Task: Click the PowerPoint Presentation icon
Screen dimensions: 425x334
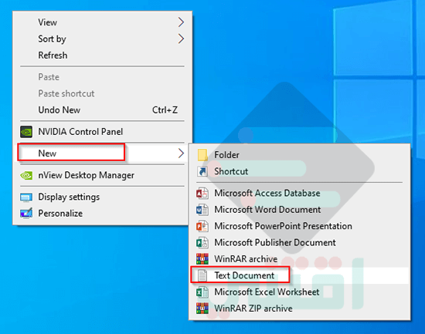Action: click(202, 226)
